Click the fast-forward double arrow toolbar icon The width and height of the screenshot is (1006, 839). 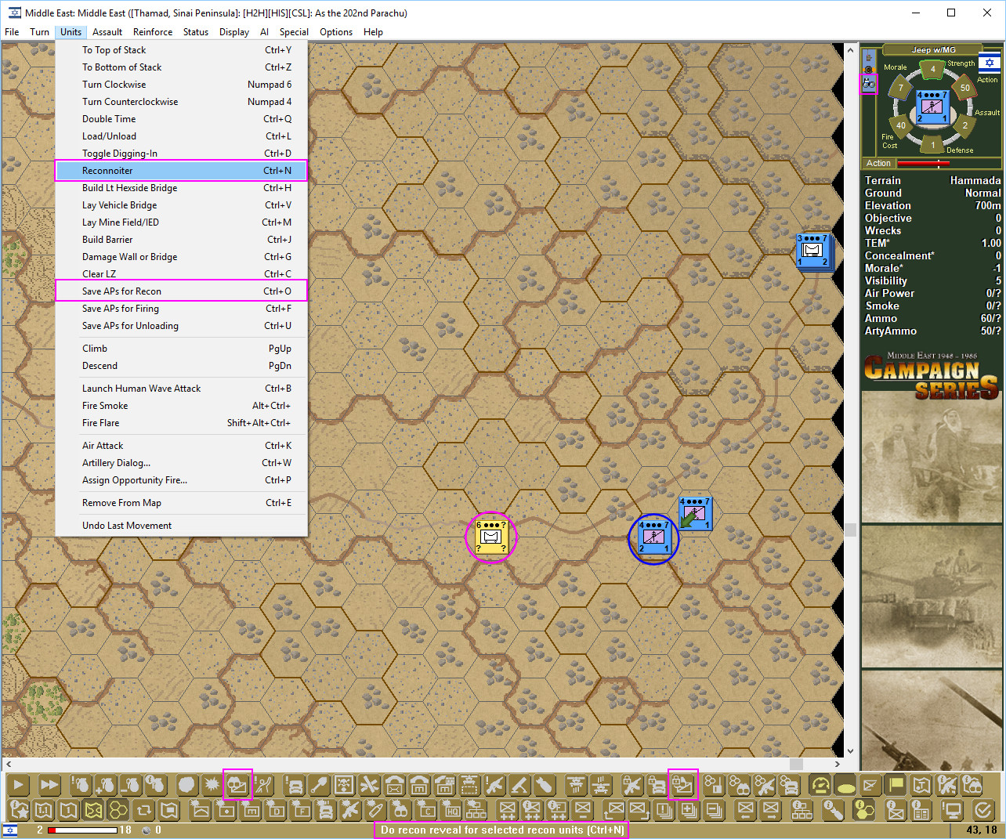point(49,785)
